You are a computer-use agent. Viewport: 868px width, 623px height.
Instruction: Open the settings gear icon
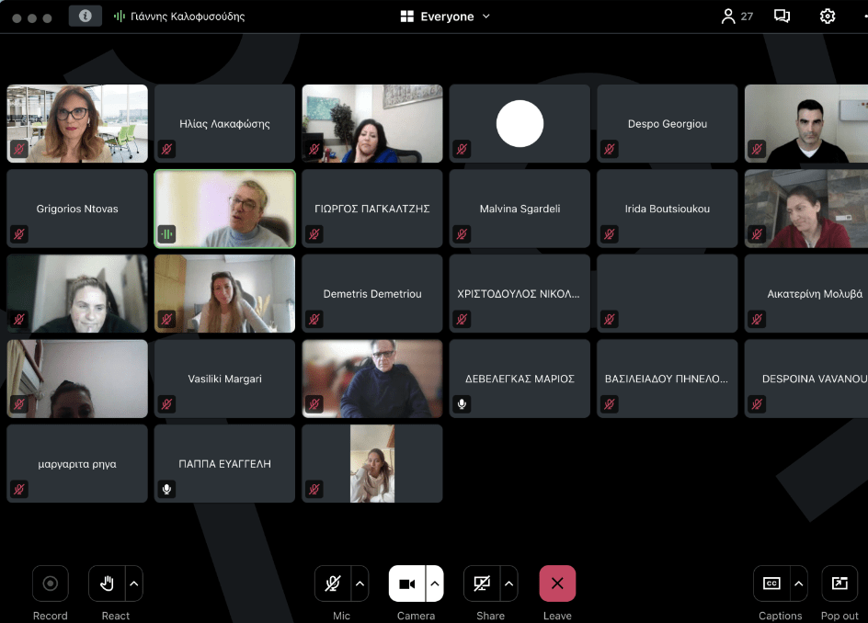(828, 16)
